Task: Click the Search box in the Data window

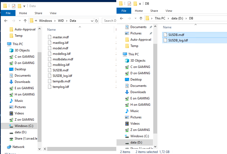Action: 109,21
